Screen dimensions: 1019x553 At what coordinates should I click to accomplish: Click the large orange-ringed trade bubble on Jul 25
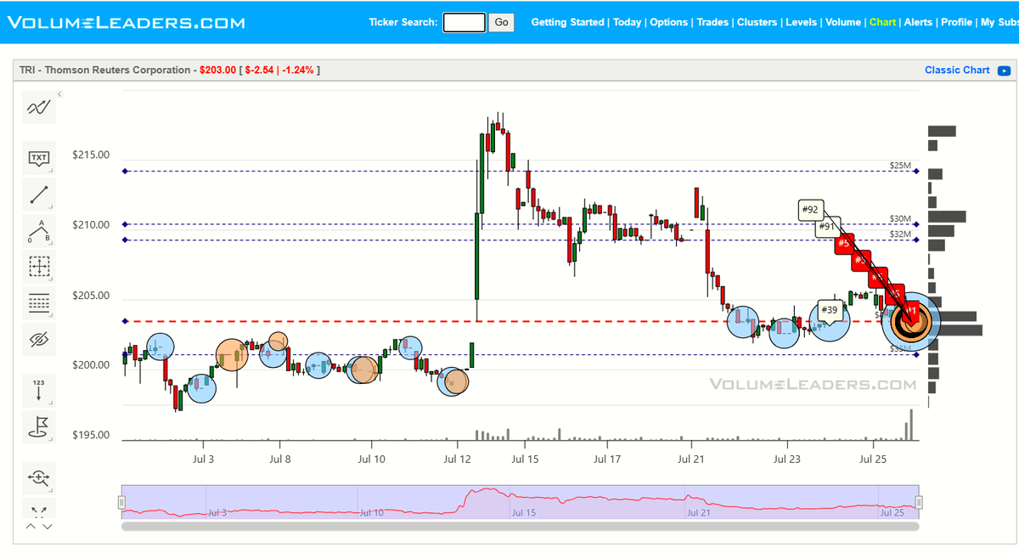[x=910, y=321]
